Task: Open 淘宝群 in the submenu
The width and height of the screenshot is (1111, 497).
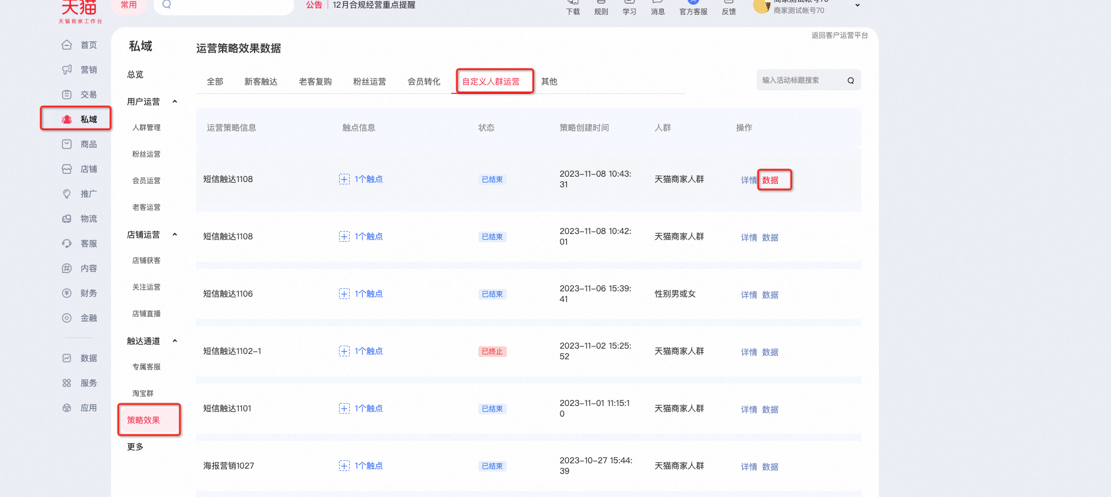Action: pos(143,394)
